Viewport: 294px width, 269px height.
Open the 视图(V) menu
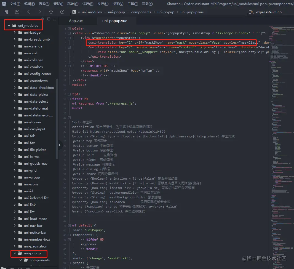118,4
